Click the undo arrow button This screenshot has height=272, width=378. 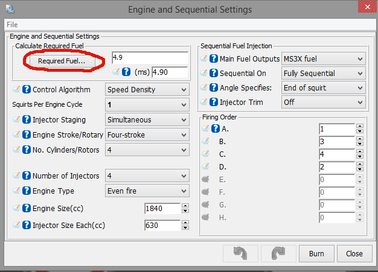click(240, 253)
